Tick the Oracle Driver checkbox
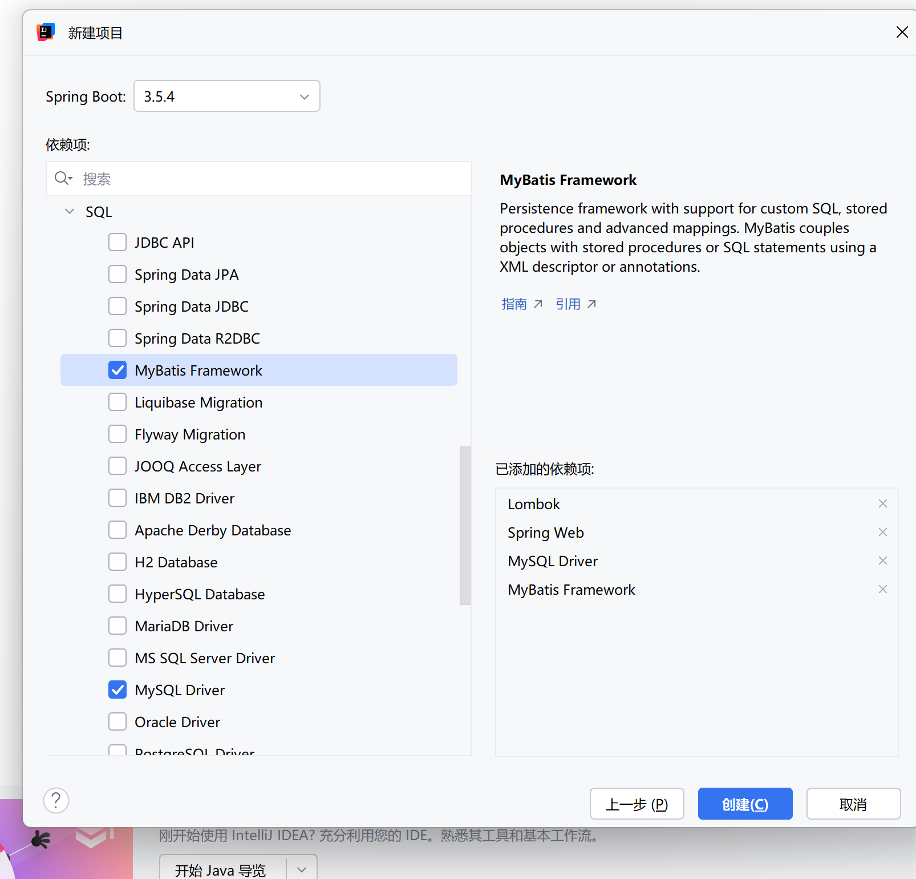 point(117,721)
